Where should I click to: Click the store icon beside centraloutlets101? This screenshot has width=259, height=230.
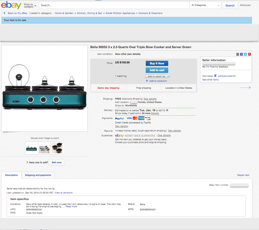[215, 76]
